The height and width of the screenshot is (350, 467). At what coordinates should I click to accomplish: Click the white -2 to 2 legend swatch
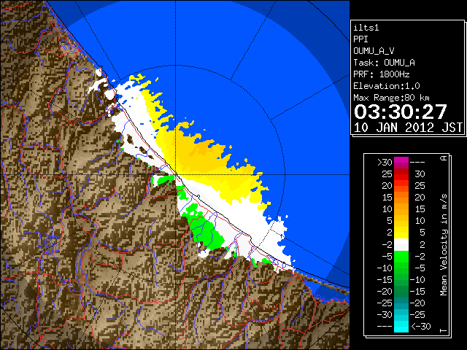401,245
